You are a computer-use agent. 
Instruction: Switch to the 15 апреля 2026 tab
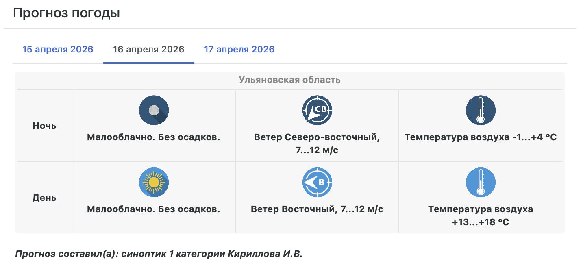[58, 50]
